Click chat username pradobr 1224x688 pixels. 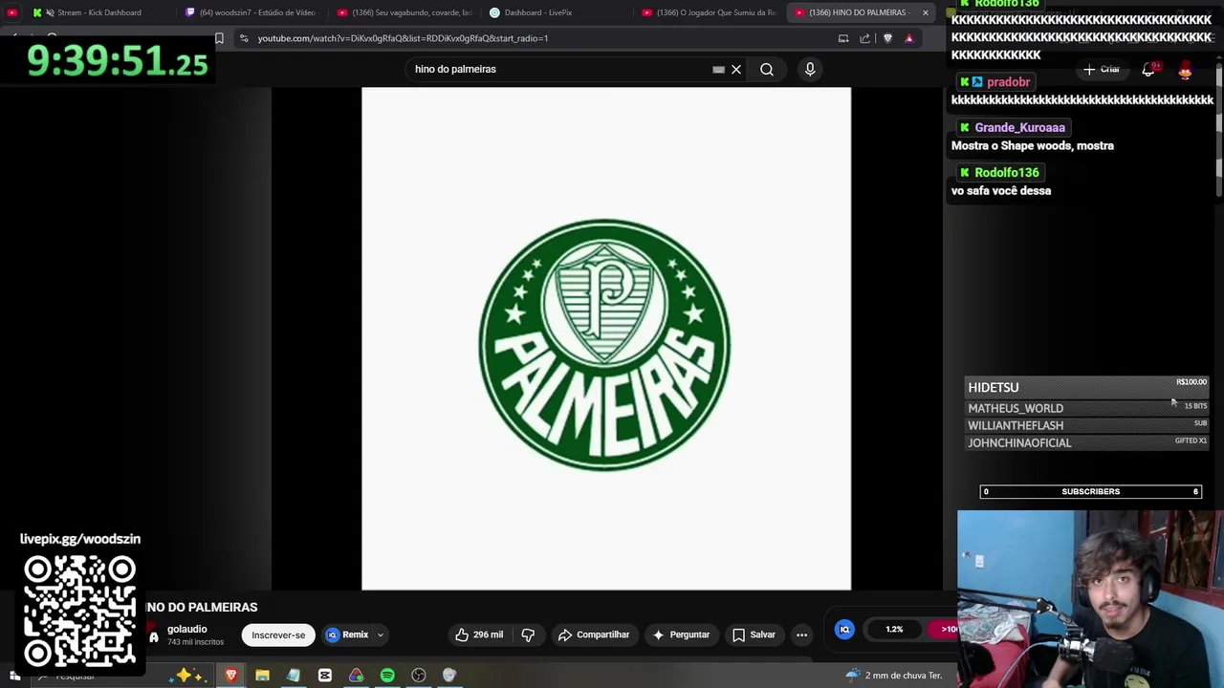pyautogui.click(x=1008, y=82)
